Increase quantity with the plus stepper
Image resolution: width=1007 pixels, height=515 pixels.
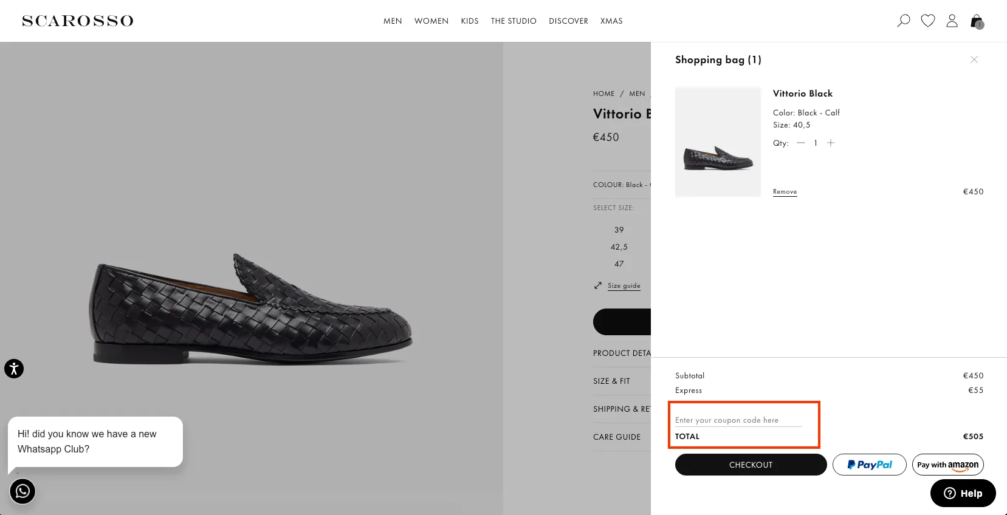coord(830,143)
